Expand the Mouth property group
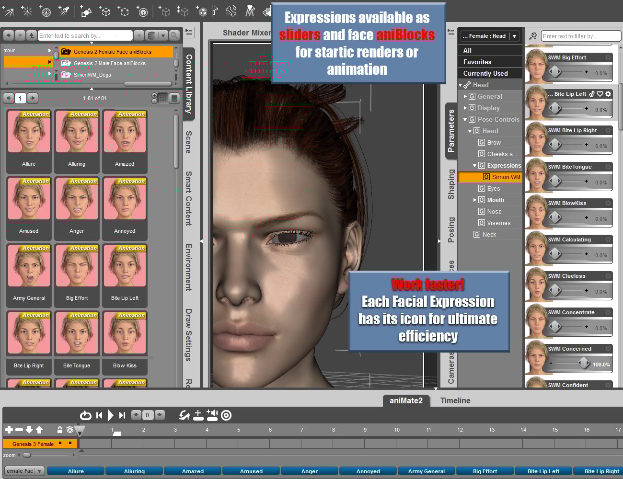This screenshot has height=479, width=623. [475, 200]
